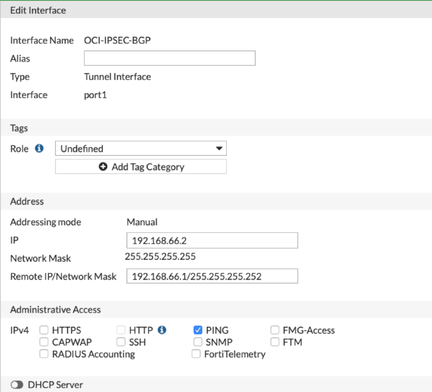Open the Role dropdown

tap(141, 148)
